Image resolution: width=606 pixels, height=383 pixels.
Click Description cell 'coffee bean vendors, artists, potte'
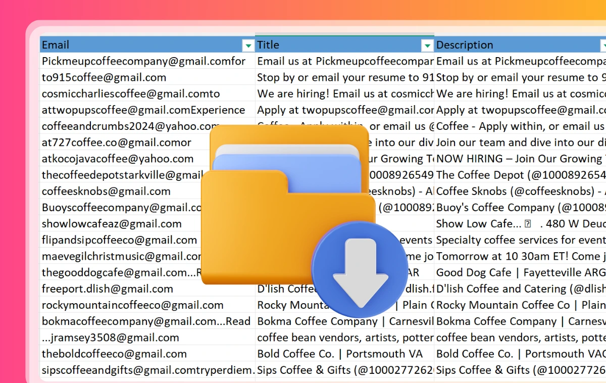520,337
